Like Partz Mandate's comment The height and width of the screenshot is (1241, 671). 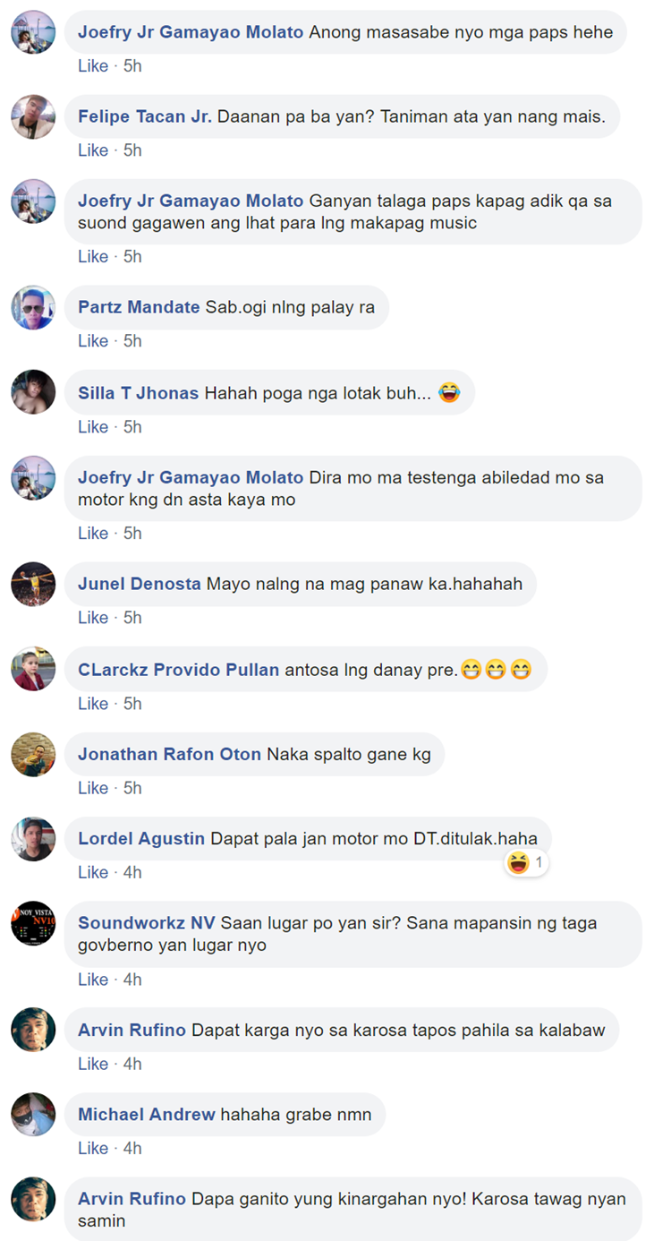pyautogui.click(x=93, y=341)
